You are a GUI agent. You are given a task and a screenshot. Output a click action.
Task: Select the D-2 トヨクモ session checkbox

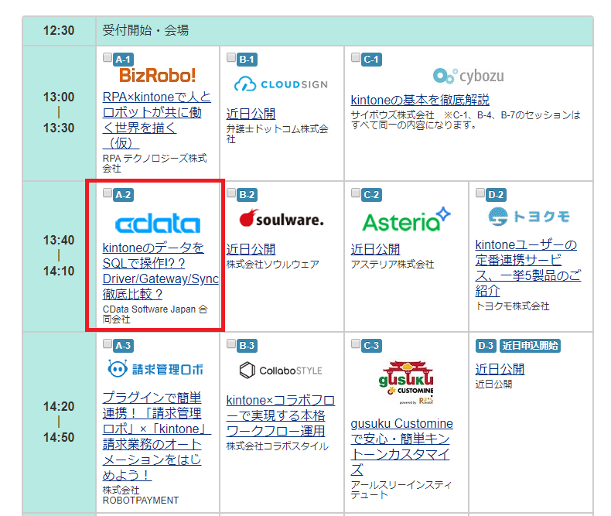point(480,193)
